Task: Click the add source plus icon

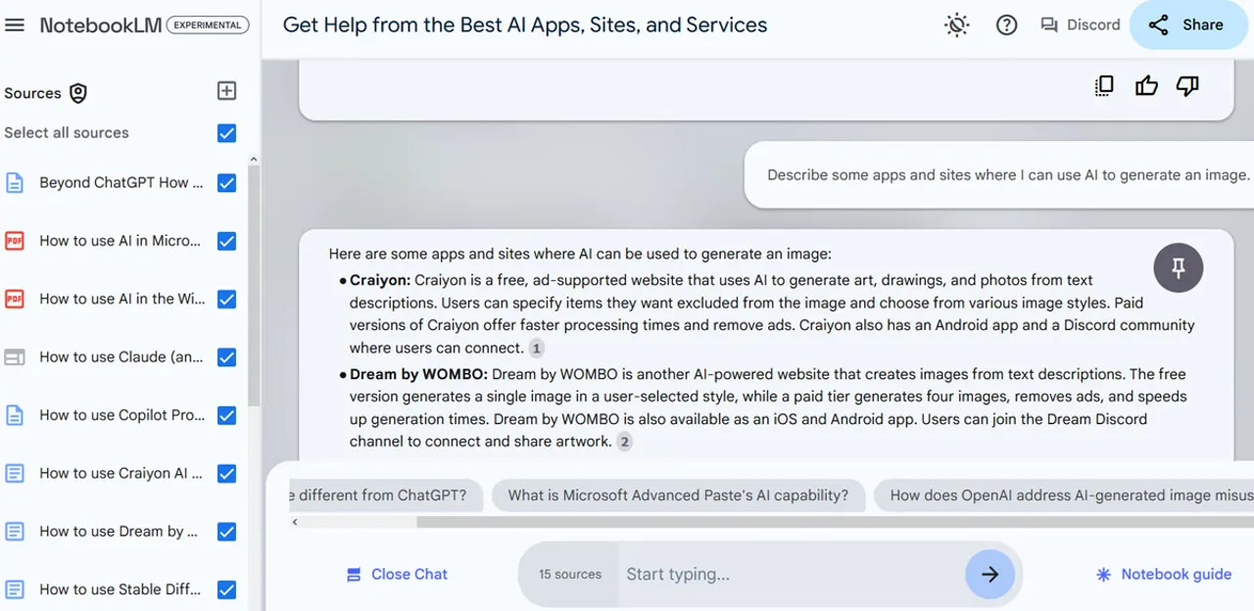Action: point(226,91)
